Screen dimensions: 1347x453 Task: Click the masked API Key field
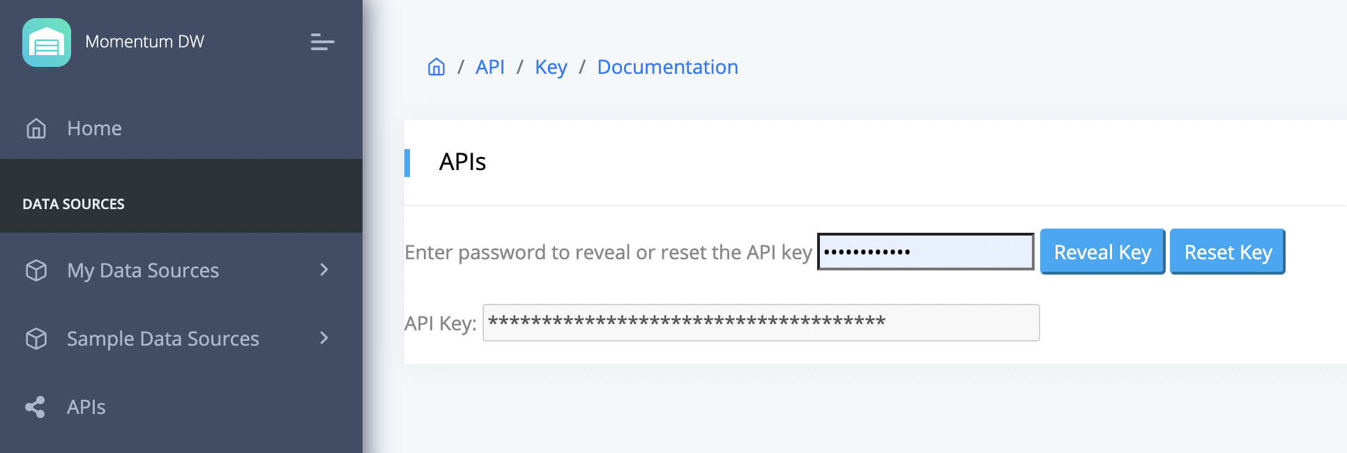[761, 323]
